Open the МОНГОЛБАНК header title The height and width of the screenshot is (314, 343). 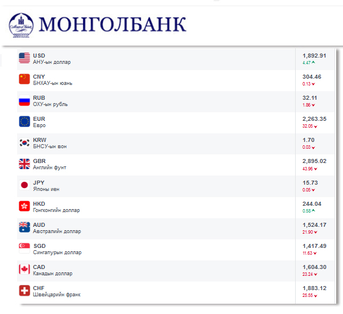point(113,25)
